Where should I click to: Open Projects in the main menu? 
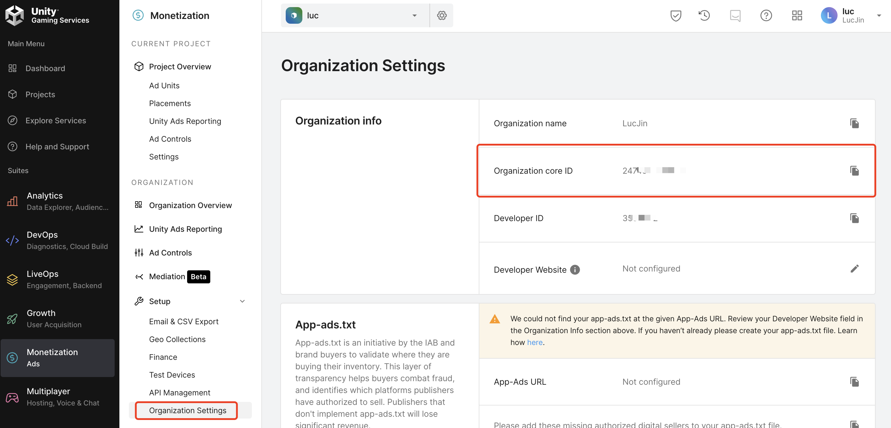click(40, 94)
